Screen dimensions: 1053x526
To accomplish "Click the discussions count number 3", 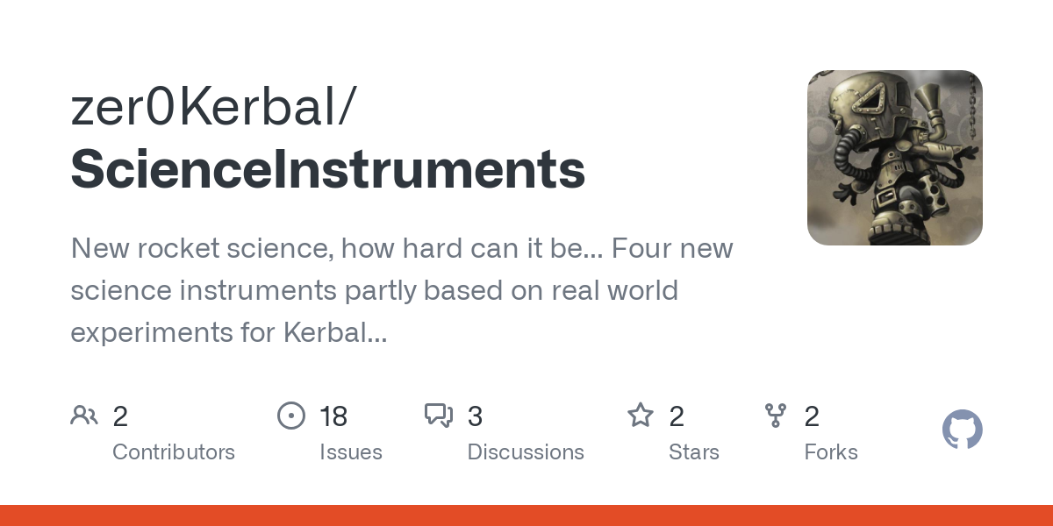I will 475,416.
